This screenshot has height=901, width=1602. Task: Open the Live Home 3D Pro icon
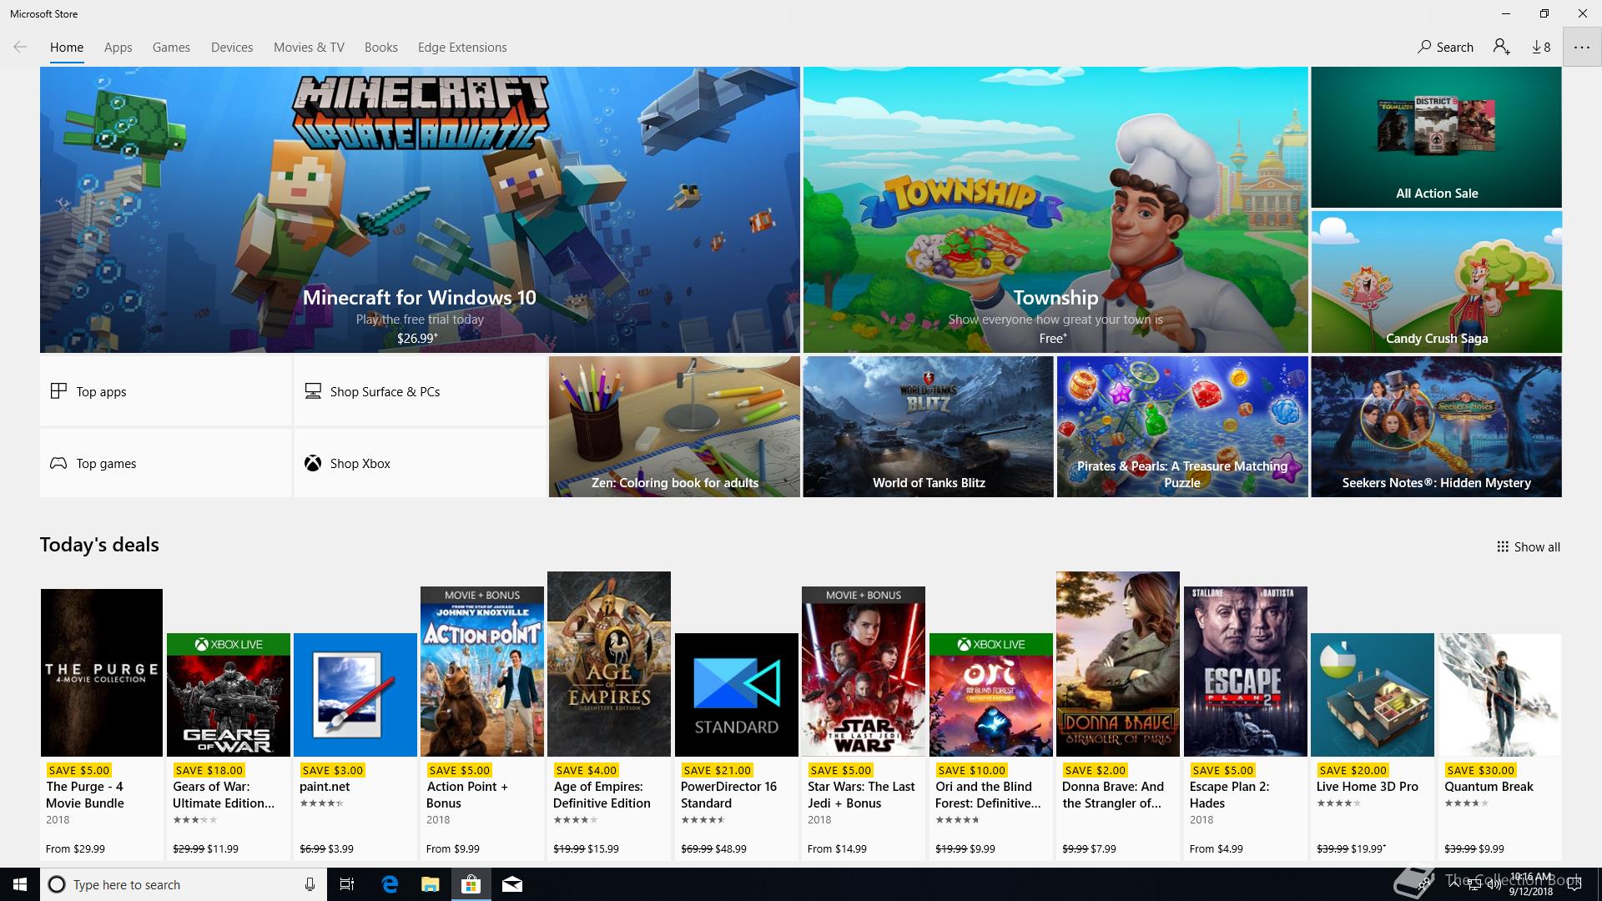[x=1373, y=695]
